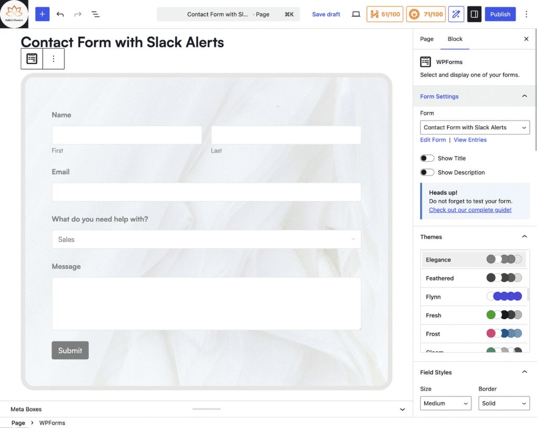Click the WPForms icon in sidebar
537x428 pixels.
tap(426, 62)
